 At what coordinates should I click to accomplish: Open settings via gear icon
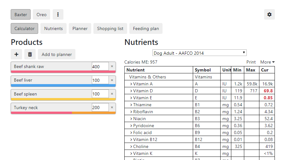tap(269, 15)
